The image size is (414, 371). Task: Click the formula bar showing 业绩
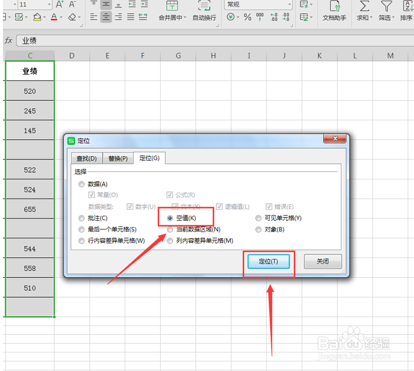point(215,41)
